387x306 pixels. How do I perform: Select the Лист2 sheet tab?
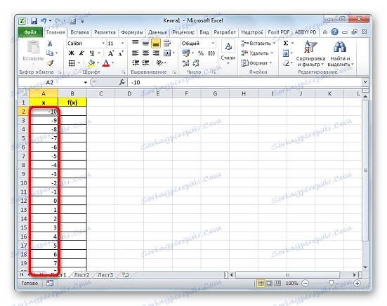tap(81, 275)
